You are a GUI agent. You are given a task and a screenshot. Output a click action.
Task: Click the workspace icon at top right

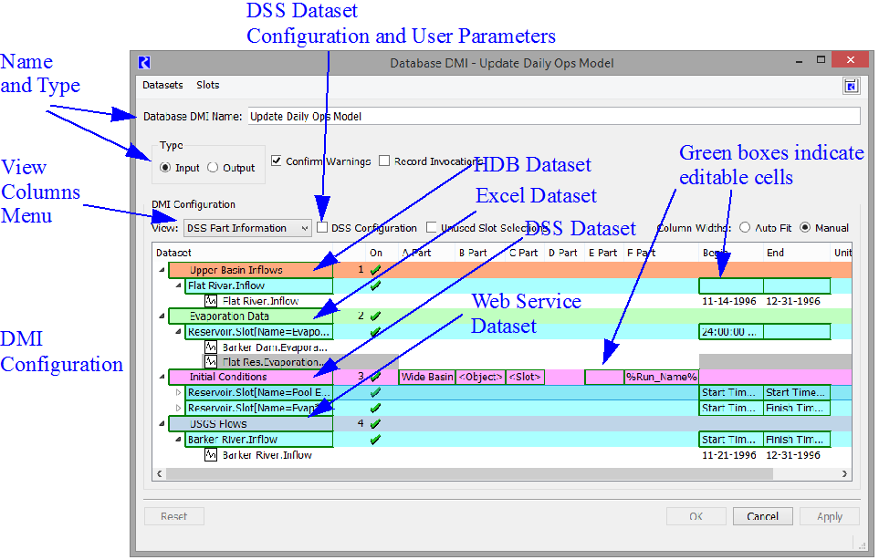(851, 86)
